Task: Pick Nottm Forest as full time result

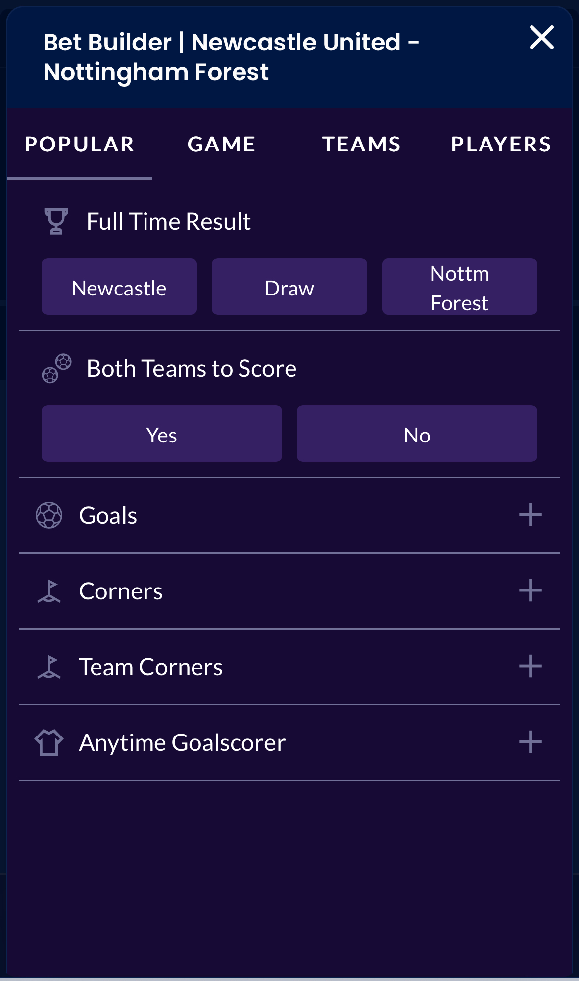Action: coord(459,286)
